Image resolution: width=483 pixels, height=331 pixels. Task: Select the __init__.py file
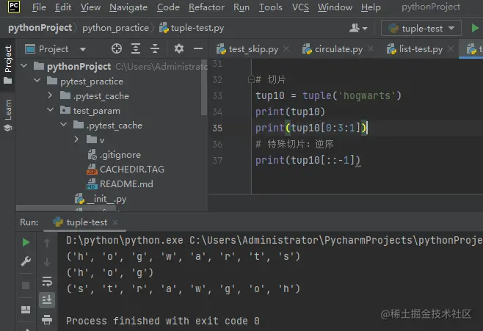106,199
